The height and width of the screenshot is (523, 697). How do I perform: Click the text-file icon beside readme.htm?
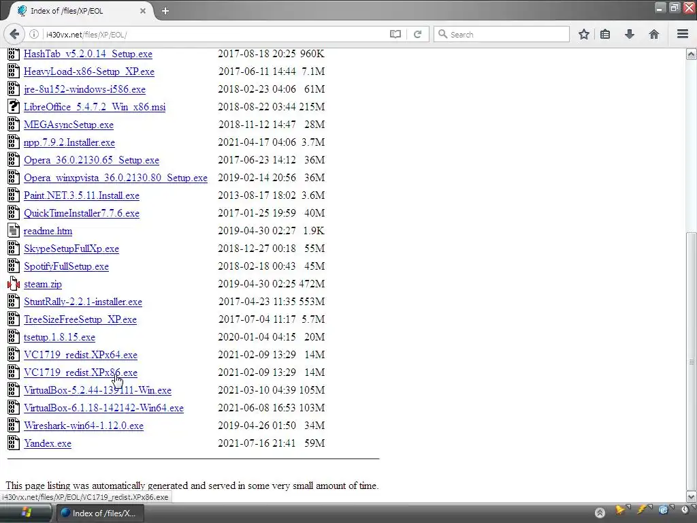pos(14,231)
